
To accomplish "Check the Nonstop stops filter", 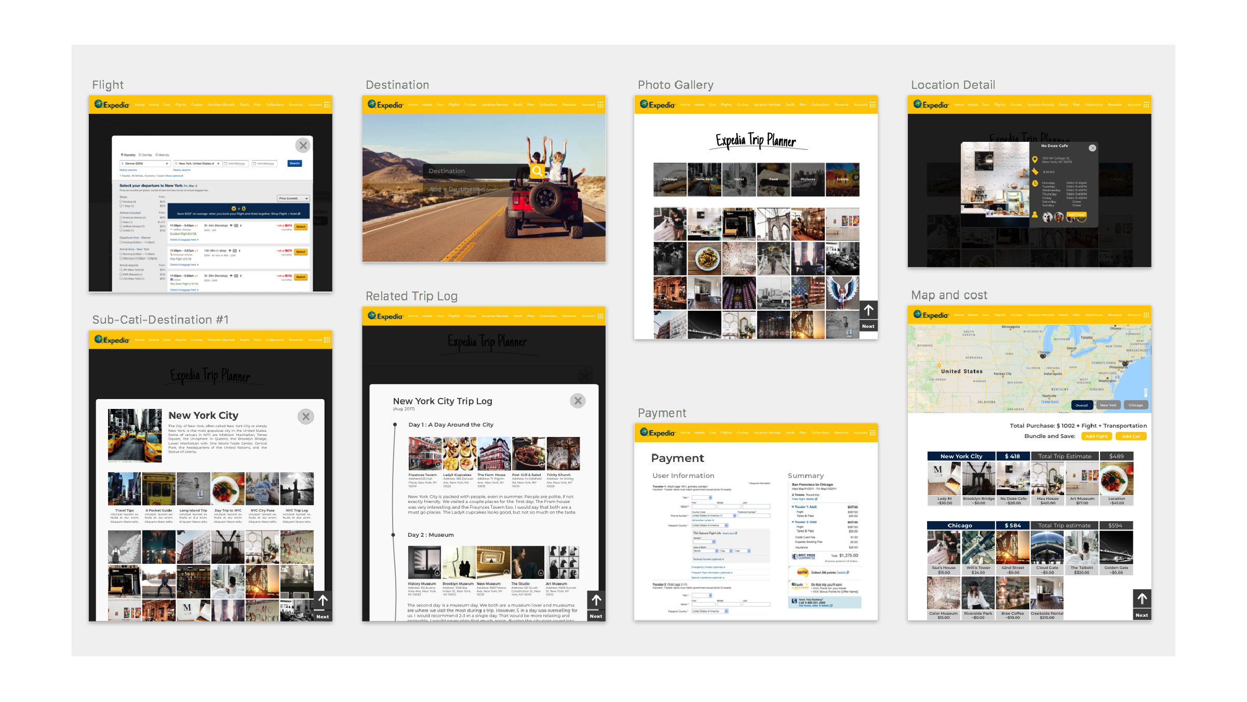I will coord(128,202).
